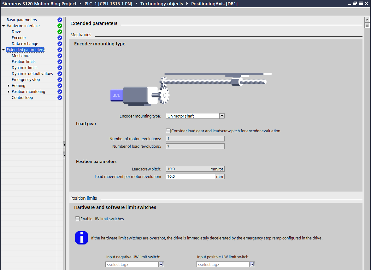Viewport: 371px width, 270px height.
Task: Click the right-pointing splitter arrow
Action: (64, 155)
